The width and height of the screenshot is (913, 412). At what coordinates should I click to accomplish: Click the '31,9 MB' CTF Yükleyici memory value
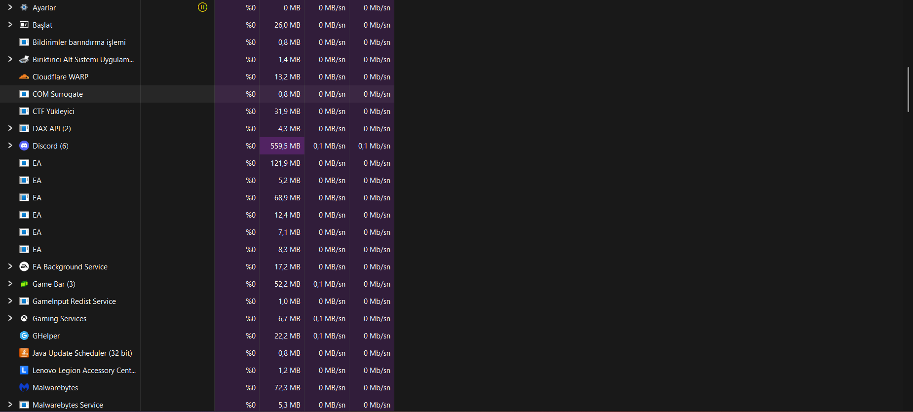[287, 112]
